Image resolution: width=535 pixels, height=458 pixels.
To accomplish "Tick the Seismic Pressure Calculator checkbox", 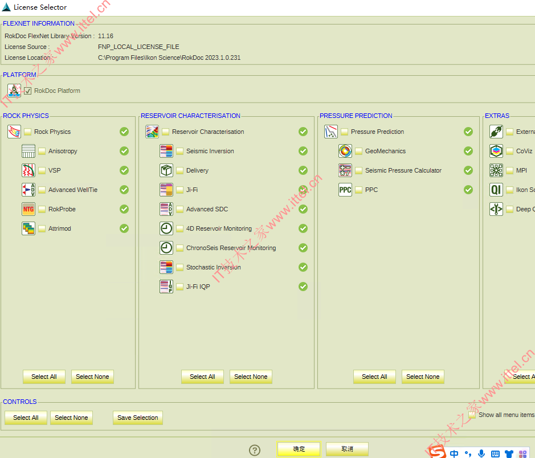I will point(358,170).
